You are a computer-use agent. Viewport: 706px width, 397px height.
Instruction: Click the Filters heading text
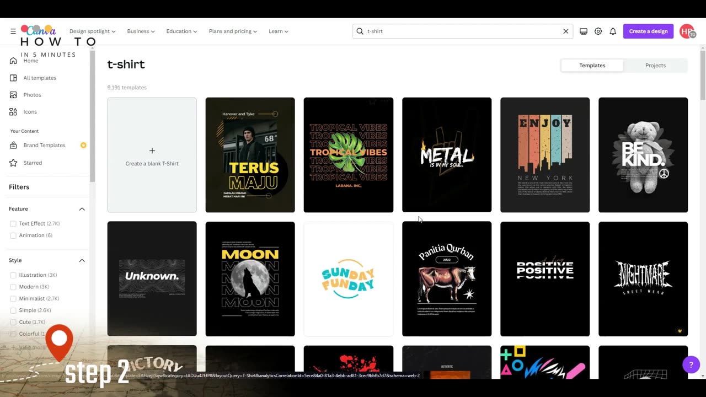coord(19,187)
